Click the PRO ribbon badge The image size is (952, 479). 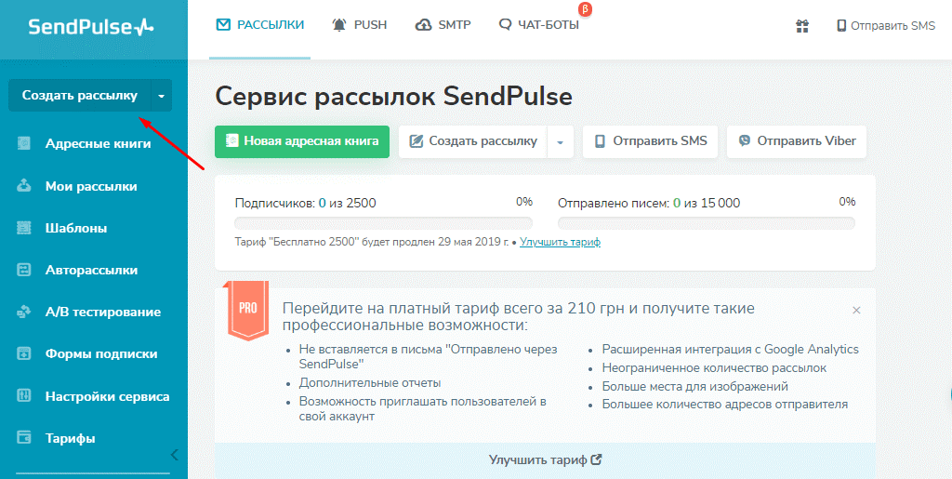pos(247,311)
